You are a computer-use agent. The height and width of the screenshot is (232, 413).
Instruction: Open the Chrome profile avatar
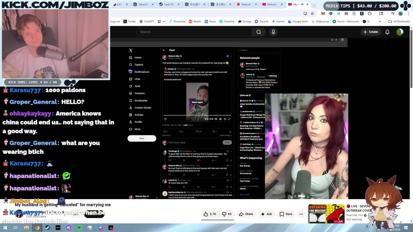400,14
